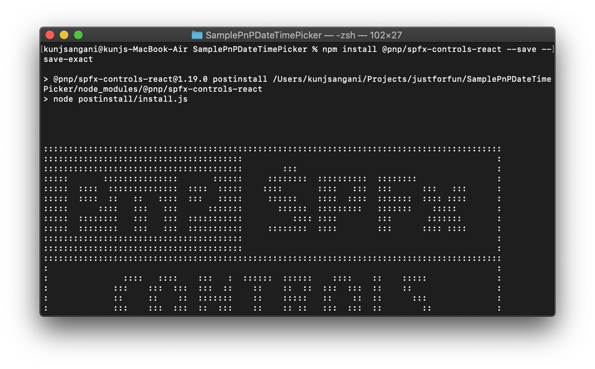Screen dimensions: 595x369
Task: Click the save-exact text on the second line
Action: (68, 59)
